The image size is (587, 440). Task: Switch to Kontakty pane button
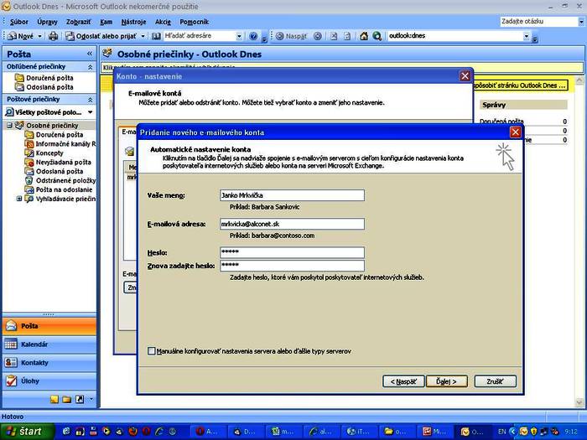click(49, 363)
